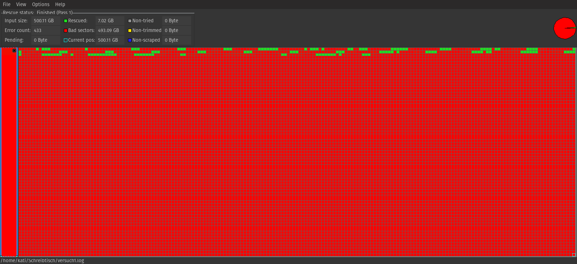Click the small X marker in zoom sidebar

click(14, 51)
